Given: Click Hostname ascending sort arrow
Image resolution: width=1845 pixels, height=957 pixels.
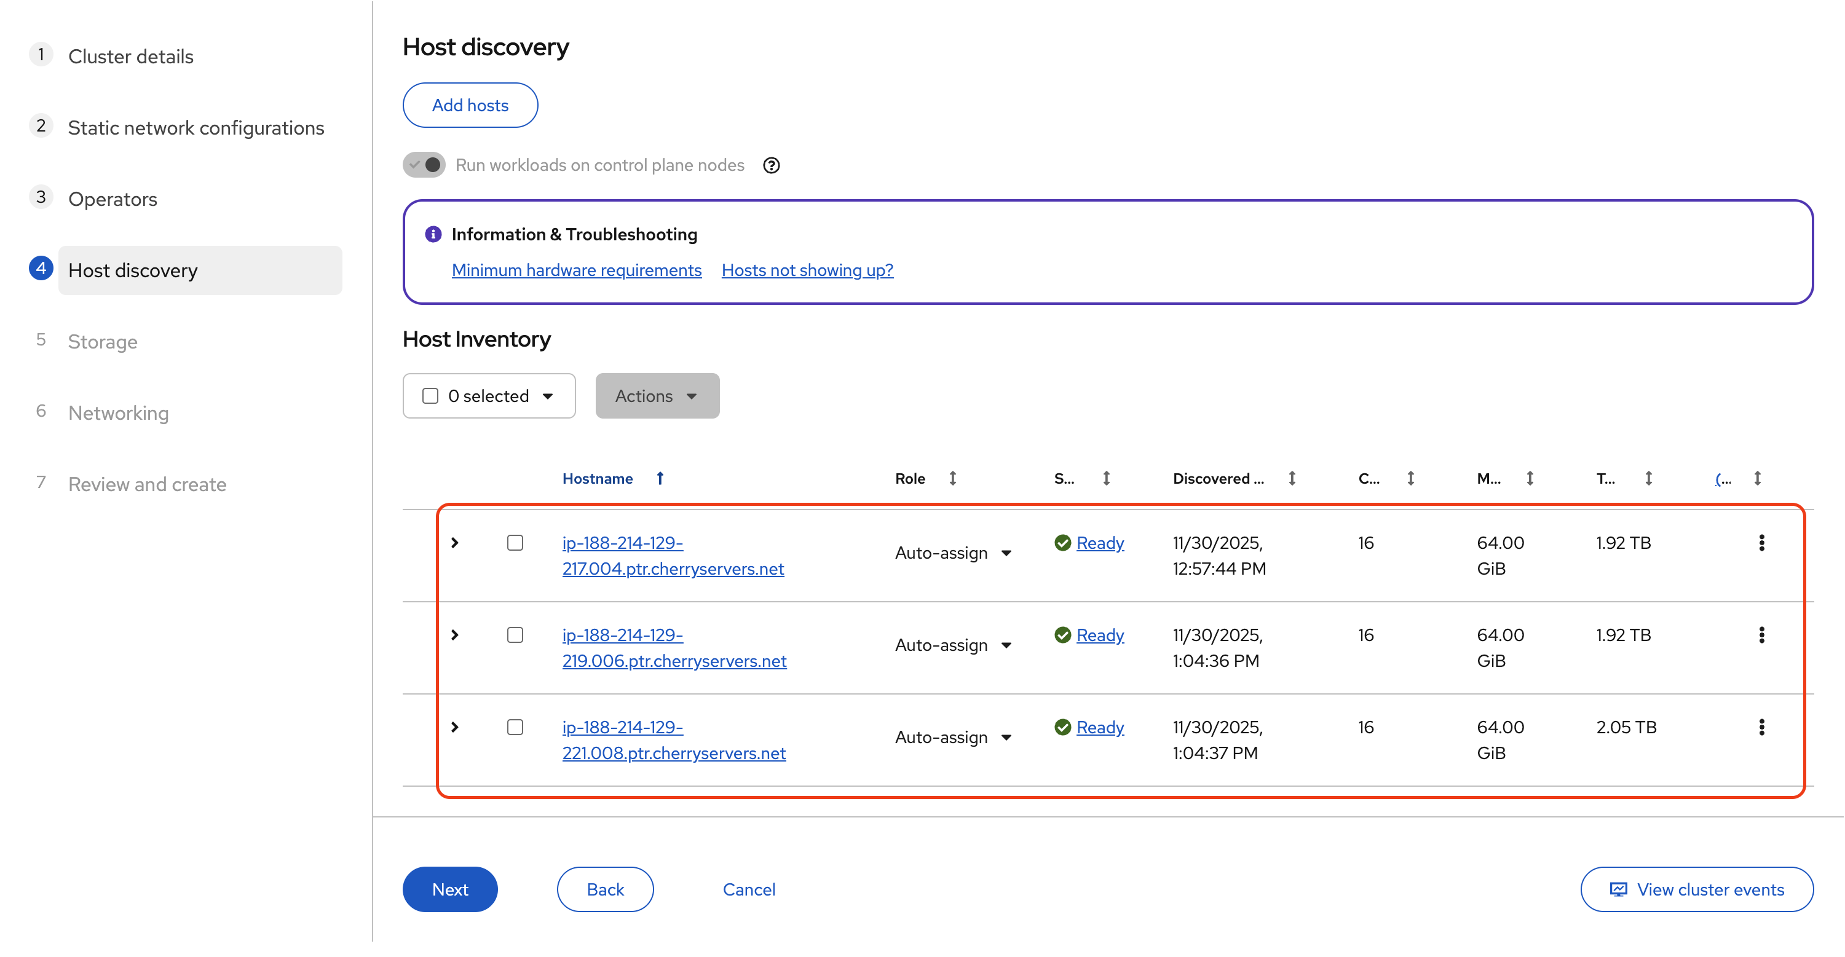Looking at the screenshot, I should pos(660,478).
